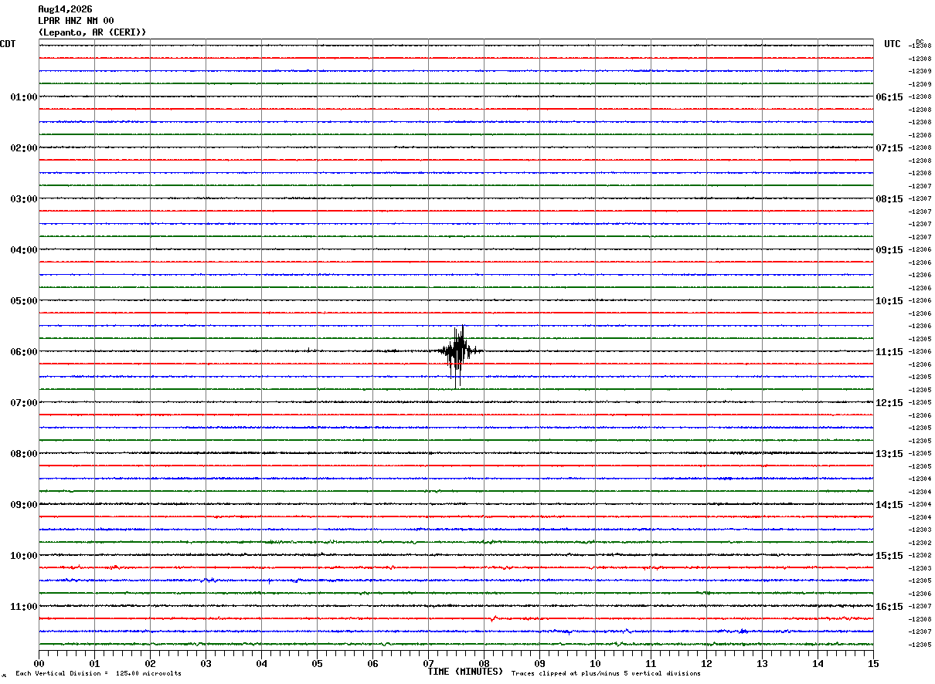Select the 07 minute mark on time axis
Screen dimensions: 935x684
point(429,663)
